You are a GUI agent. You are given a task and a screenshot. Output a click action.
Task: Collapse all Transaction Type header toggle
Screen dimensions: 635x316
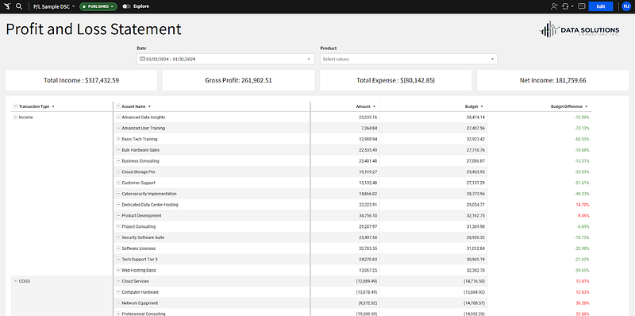tap(15, 106)
